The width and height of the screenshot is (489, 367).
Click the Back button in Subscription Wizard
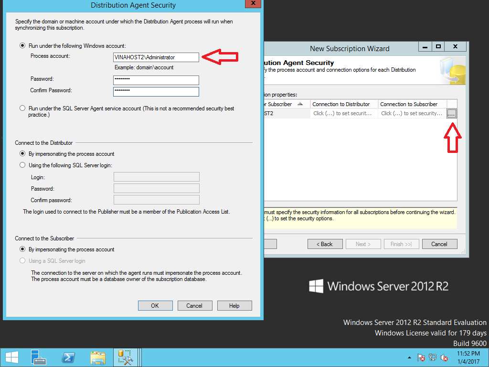(325, 244)
